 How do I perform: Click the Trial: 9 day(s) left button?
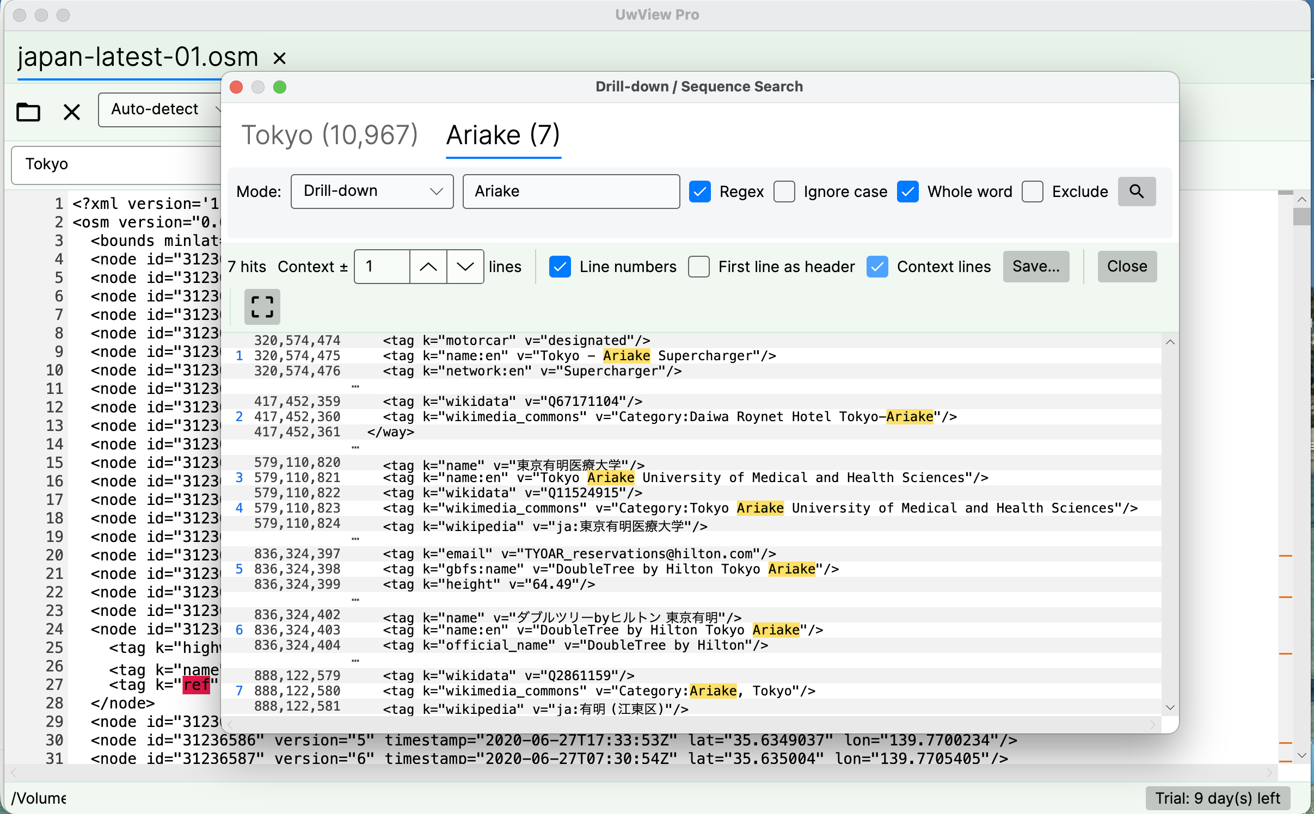click(x=1218, y=798)
